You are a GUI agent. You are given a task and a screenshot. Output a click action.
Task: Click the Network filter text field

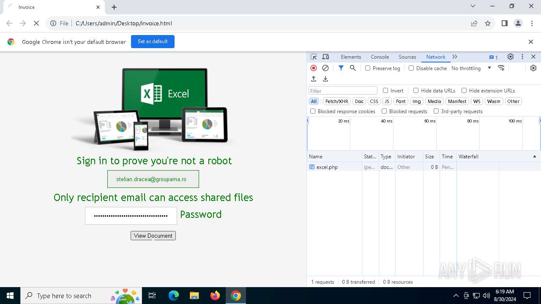343,90
